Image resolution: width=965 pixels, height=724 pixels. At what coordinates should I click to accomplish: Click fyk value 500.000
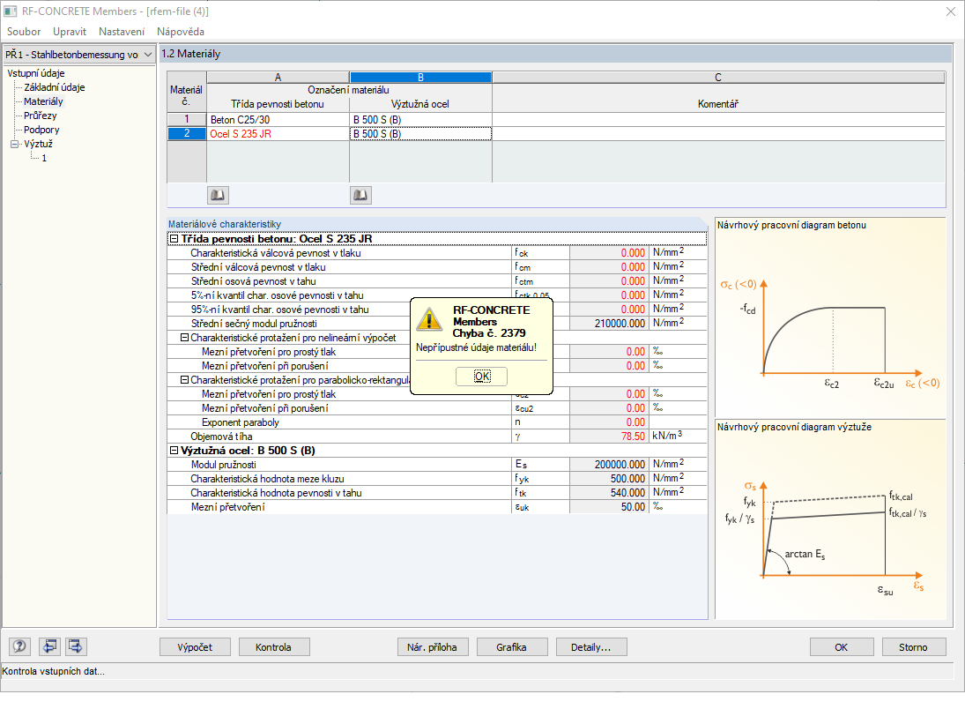point(609,479)
